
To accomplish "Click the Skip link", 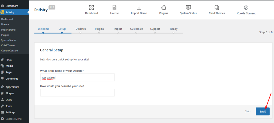I will tap(248, 111).
